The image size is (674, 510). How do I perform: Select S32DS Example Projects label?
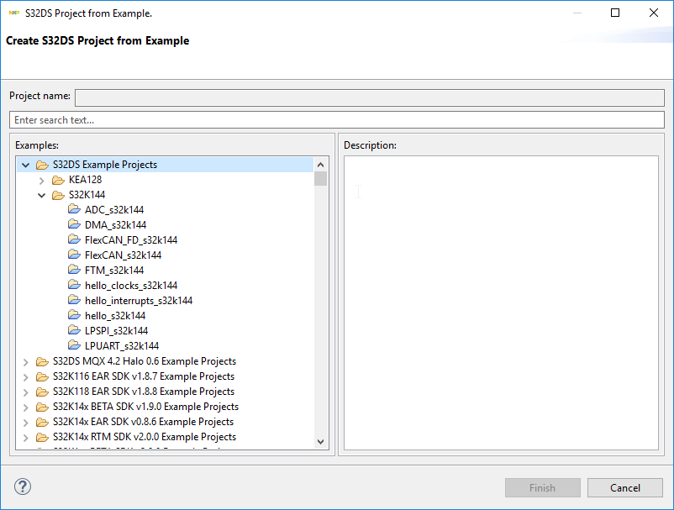pos(105,165)
